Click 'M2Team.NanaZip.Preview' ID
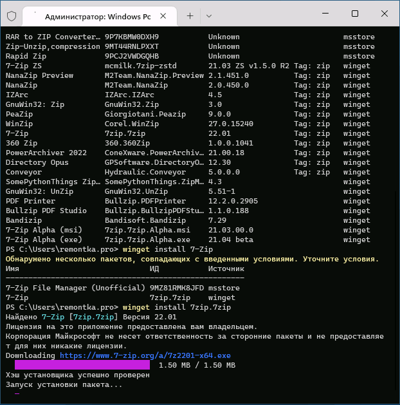 pyautogui.click(x=154, y=75)
